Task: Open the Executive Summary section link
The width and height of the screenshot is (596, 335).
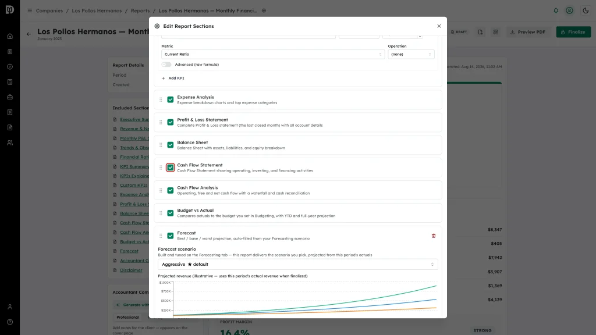Action: 134,120
